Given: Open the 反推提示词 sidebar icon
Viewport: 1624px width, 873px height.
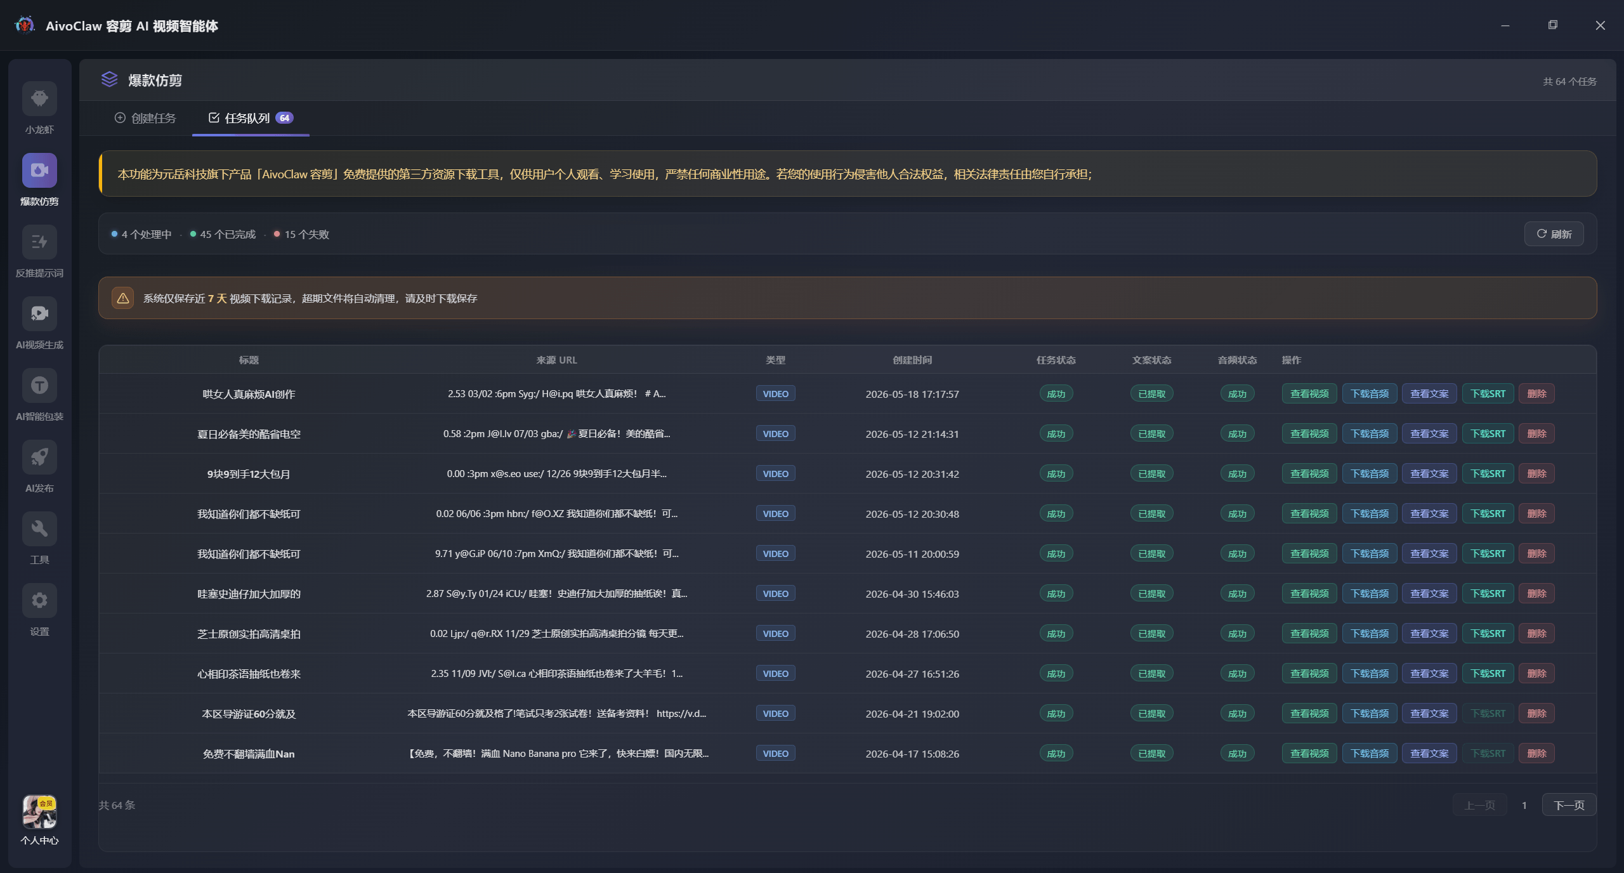Looking at the screenshot, I should 39,242.
